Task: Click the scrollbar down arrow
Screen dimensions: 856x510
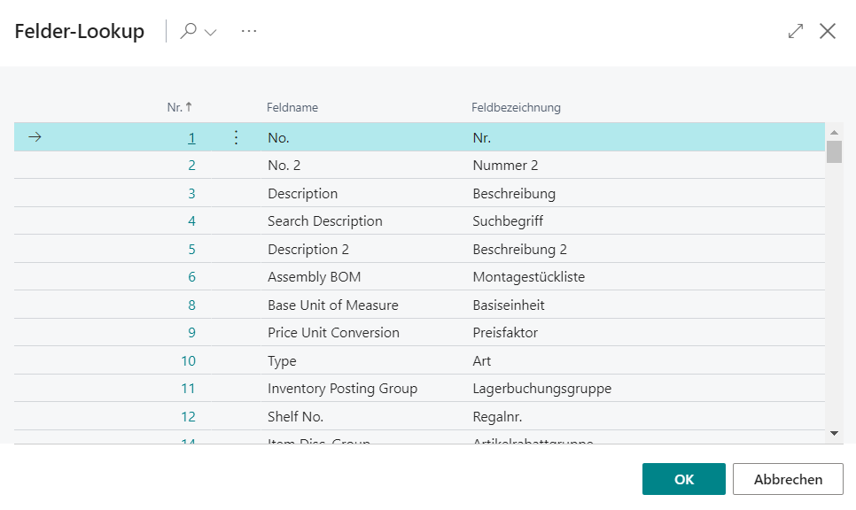Action: (x=834, y=433)
